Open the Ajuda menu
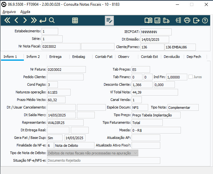The height and width of the screenshot is (174, 213). click(25, 12)
